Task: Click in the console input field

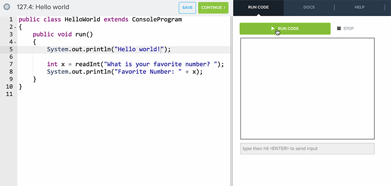Action: coord(307,148)
